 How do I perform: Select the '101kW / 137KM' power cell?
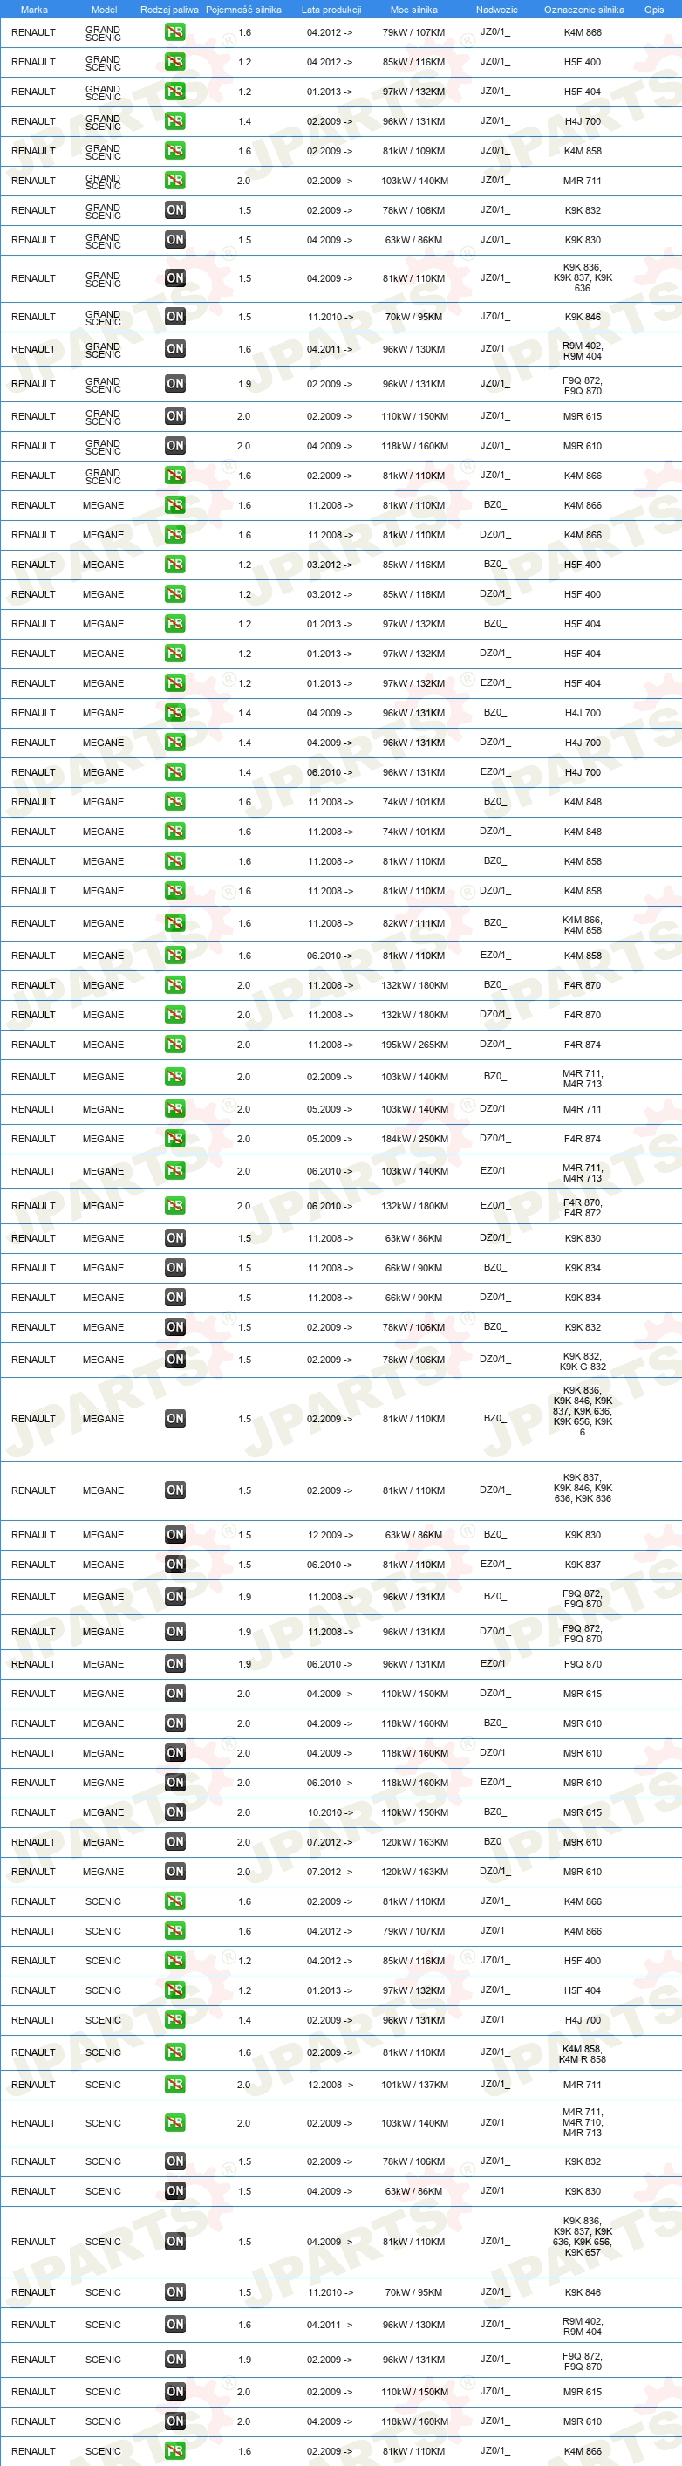[414, 2084]
